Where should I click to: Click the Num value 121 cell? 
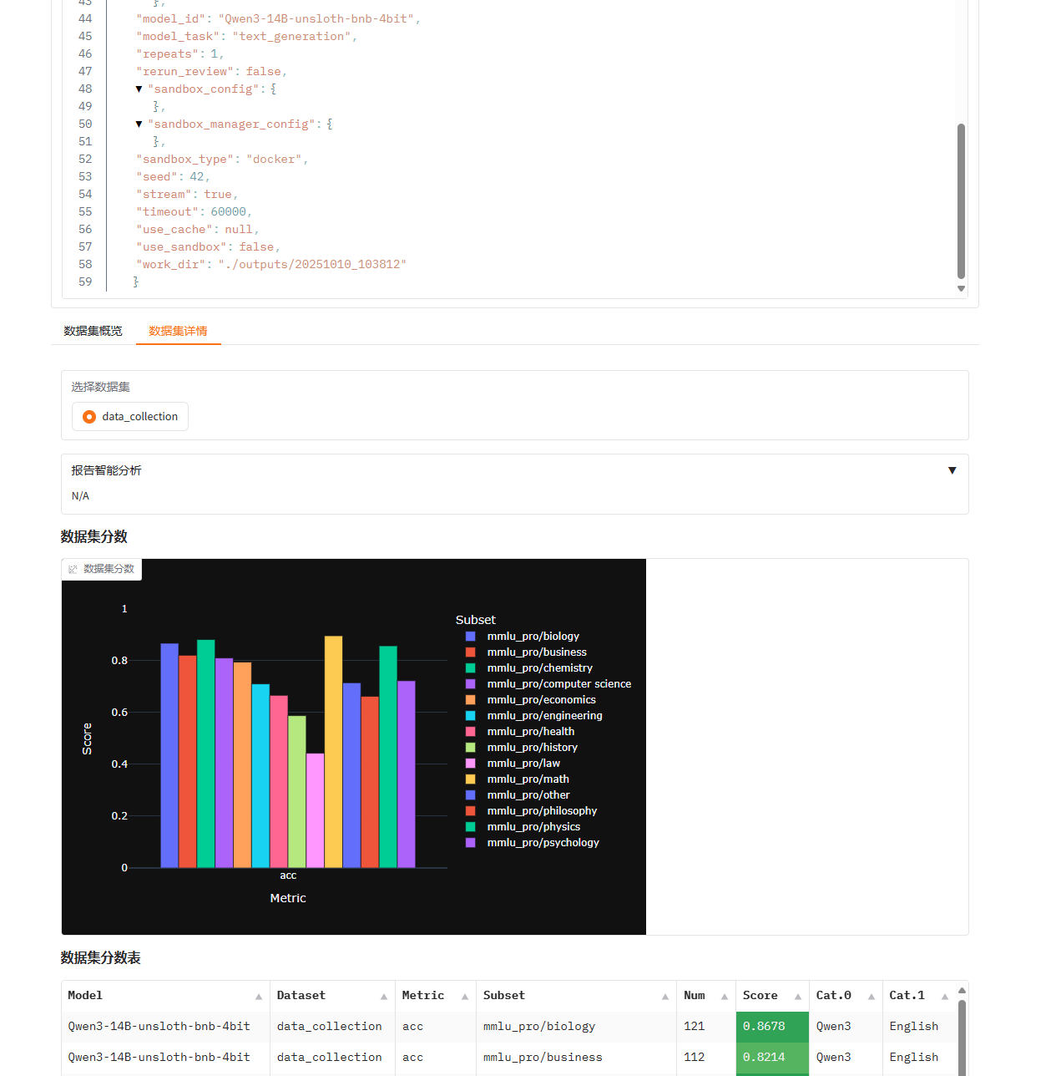point(706,1027)
